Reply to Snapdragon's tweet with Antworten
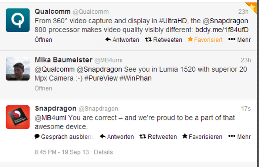The width and height of the screenshot is (259, 167). [117, 137]
